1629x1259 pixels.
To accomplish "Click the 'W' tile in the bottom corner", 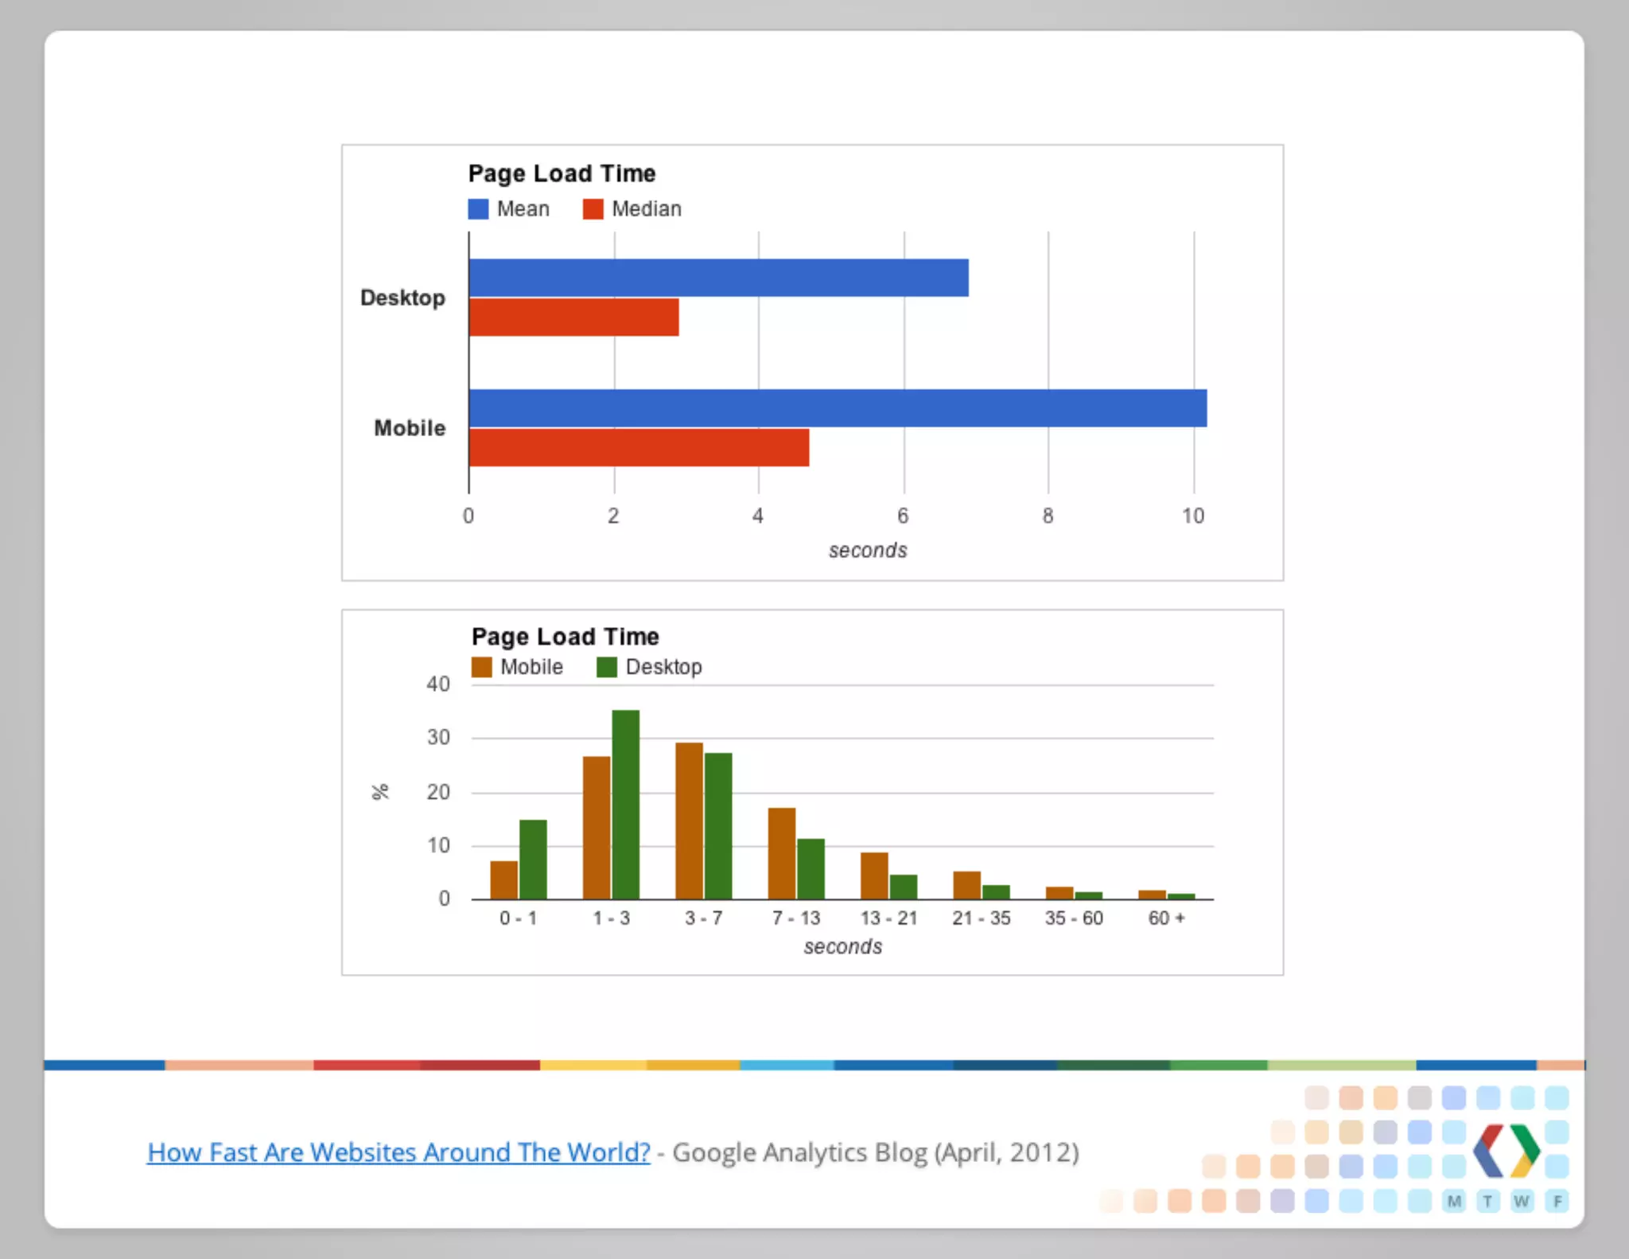I will 1522,1201.
